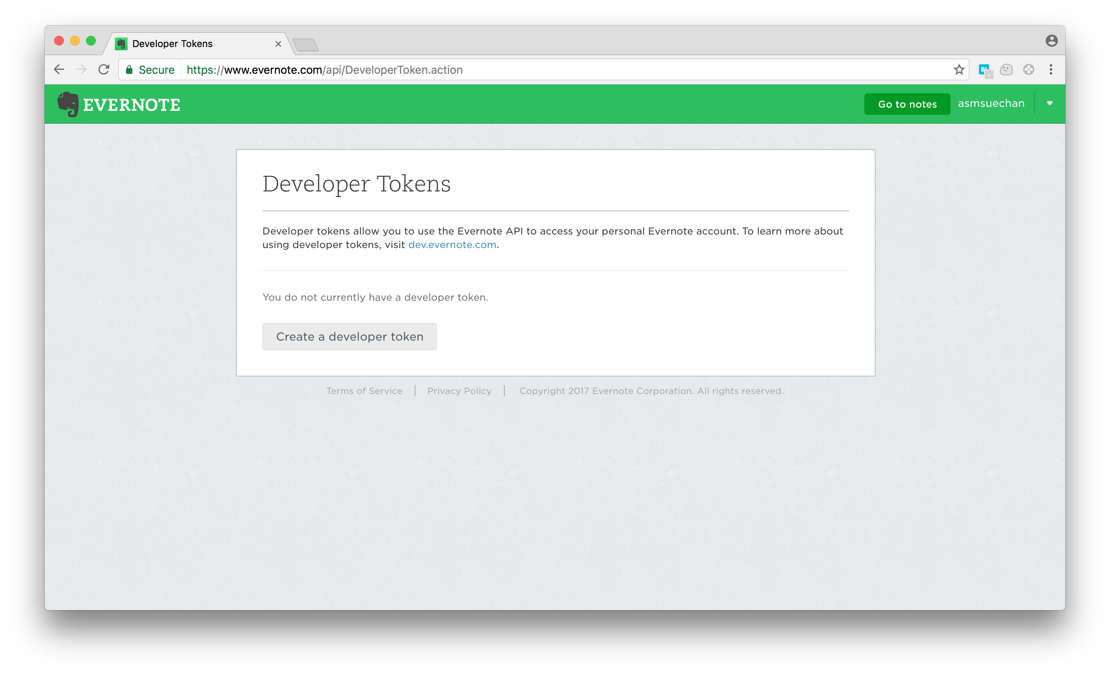Click the blue translate extension icon

tap(985, 70)
